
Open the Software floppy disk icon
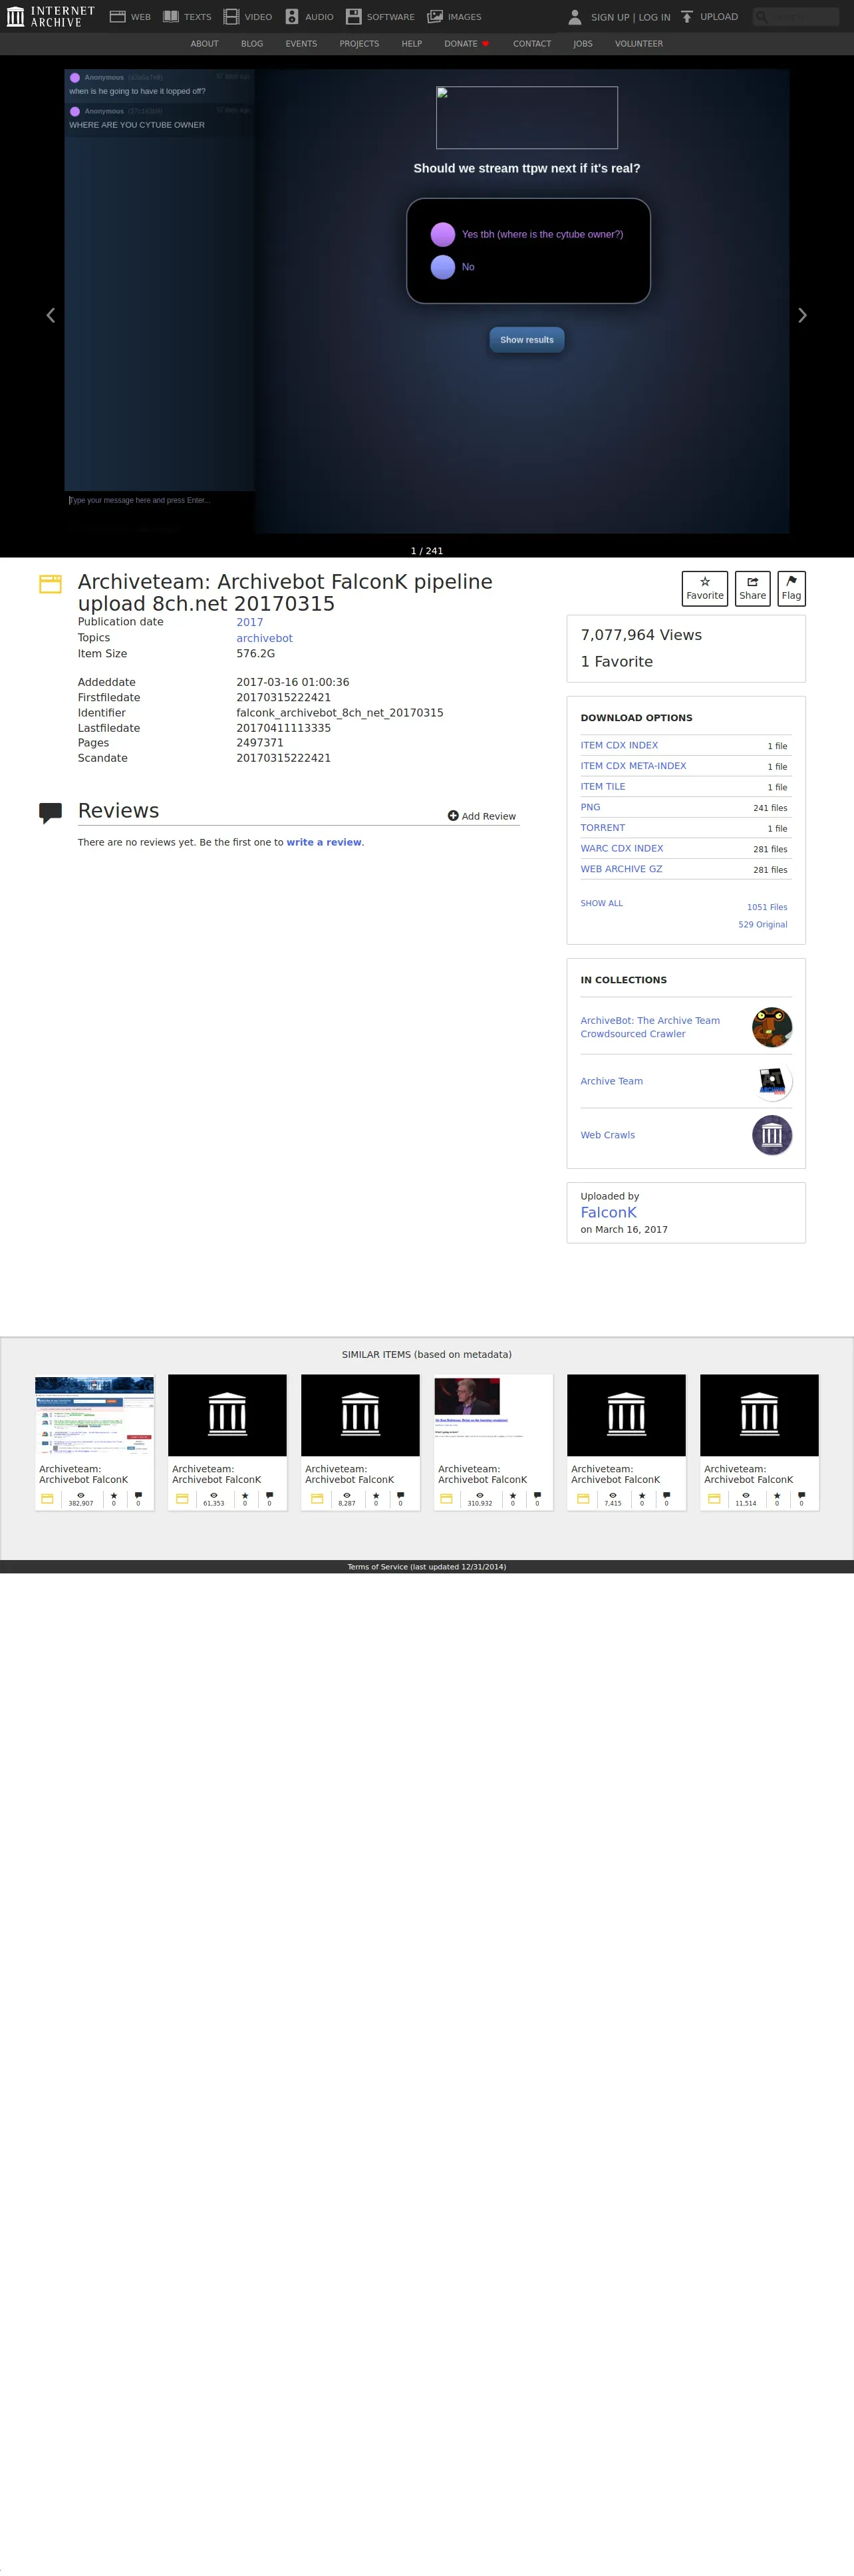[353, 17]
